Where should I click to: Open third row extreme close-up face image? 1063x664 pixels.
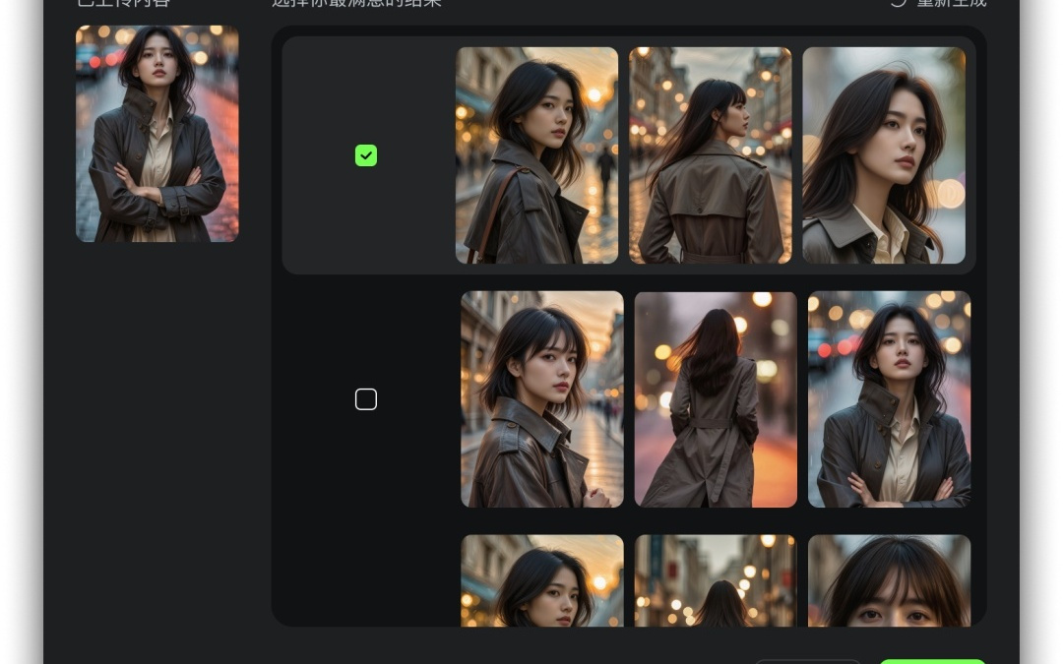[889, 580]
